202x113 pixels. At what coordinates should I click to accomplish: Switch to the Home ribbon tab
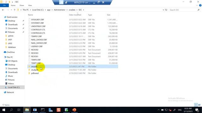coord(13,5)
